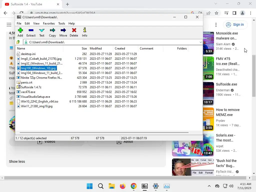Open the Favorites menu
Screen dimensions: 256x192
coord(49,23)
